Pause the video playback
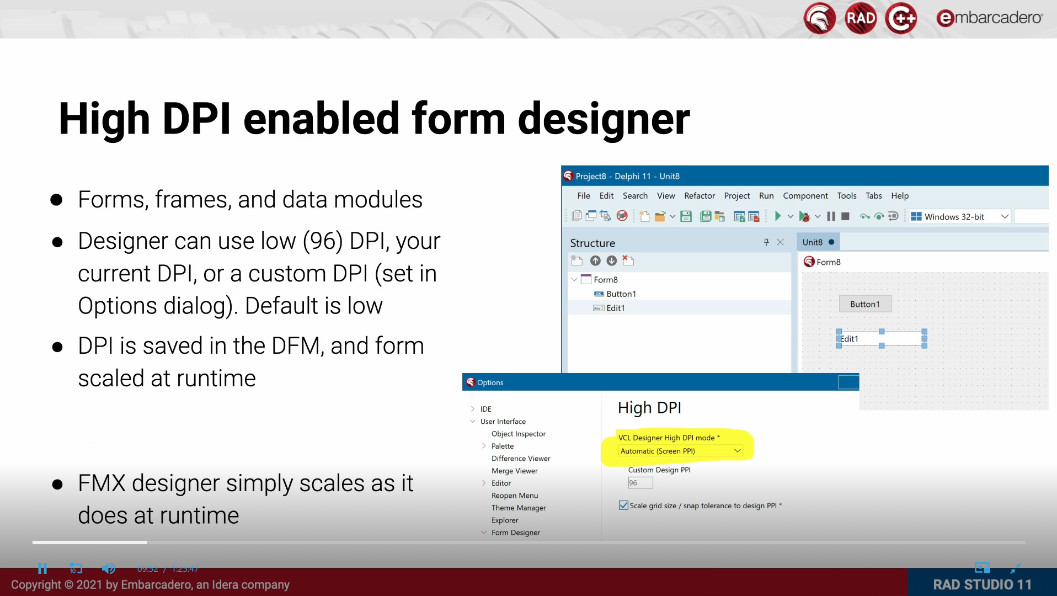The width and height of the screenshot is (1057, 596). (x=42, y=568)
